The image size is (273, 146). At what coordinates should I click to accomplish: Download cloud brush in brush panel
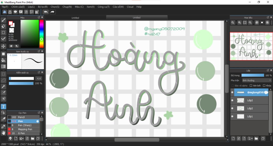10,139
